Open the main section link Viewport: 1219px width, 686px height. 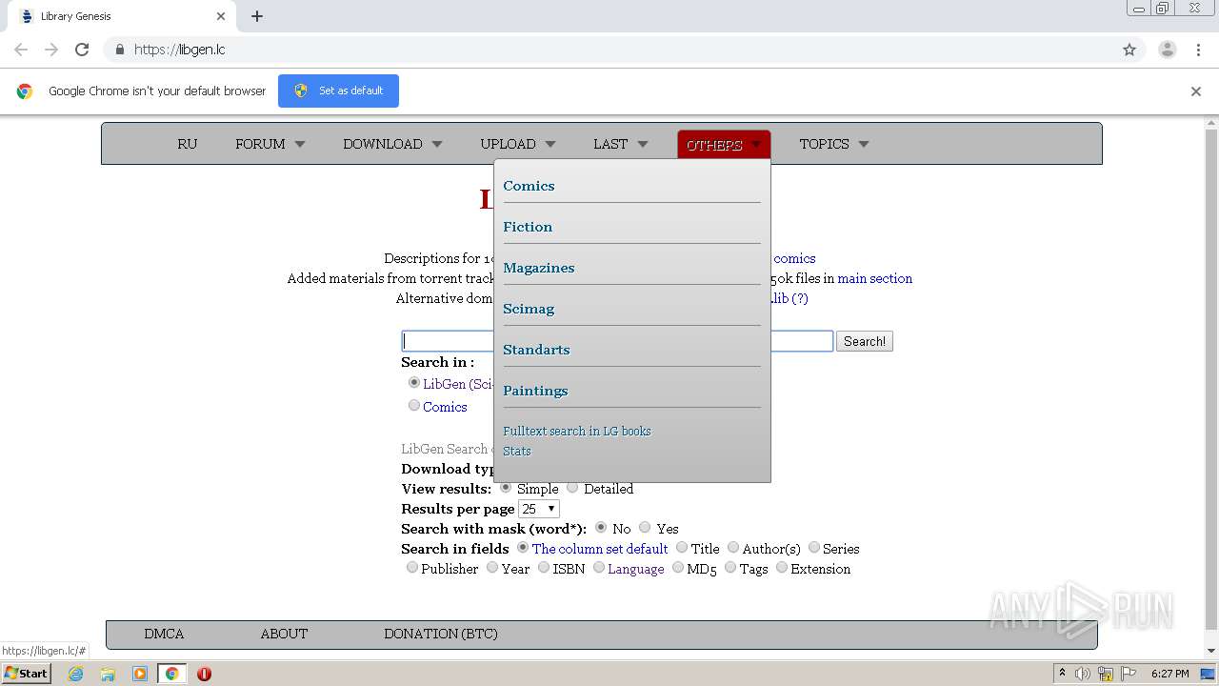coord(874,278)
